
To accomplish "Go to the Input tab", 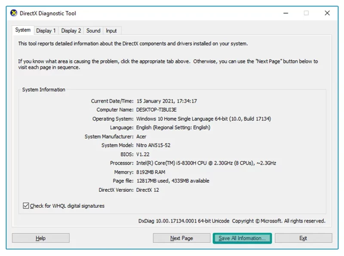I will [x=111, y=31].
